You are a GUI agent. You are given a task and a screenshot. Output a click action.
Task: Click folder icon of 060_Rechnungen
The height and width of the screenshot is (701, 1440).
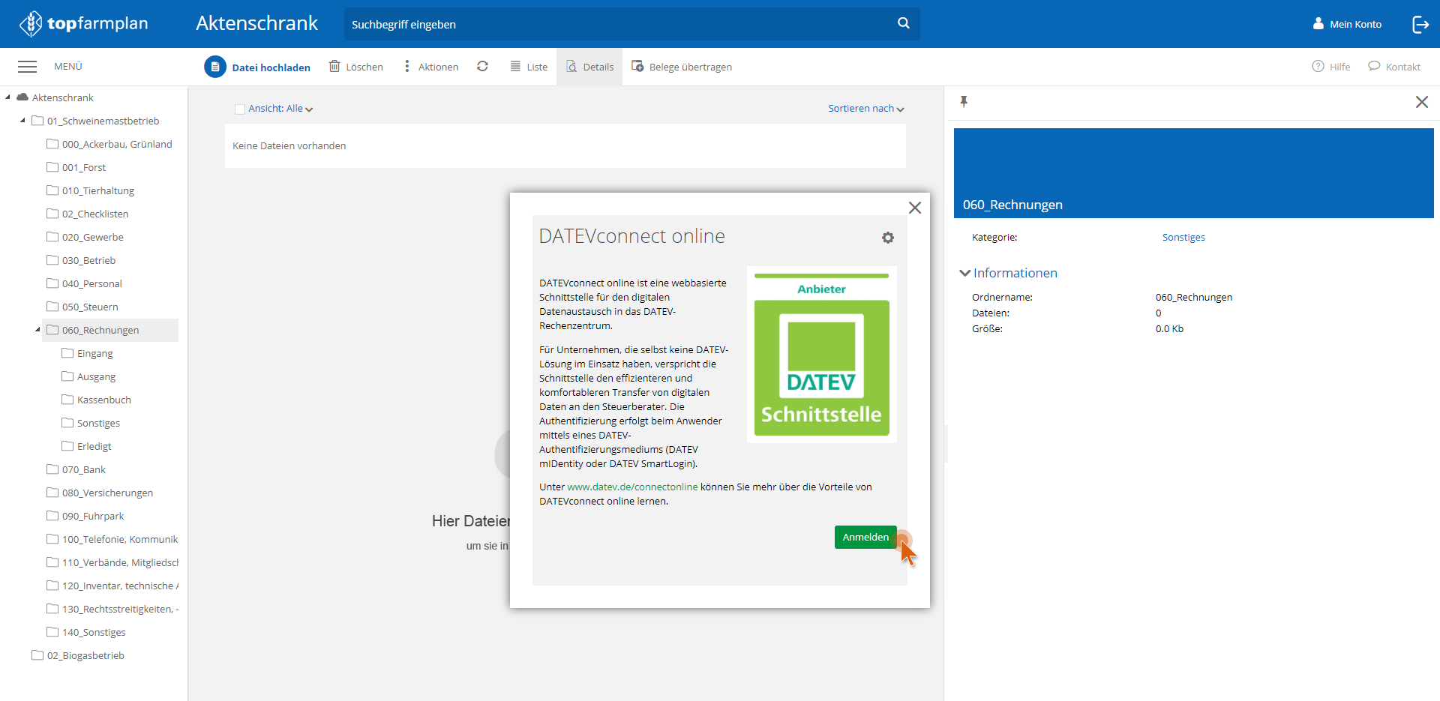(52, 329)
